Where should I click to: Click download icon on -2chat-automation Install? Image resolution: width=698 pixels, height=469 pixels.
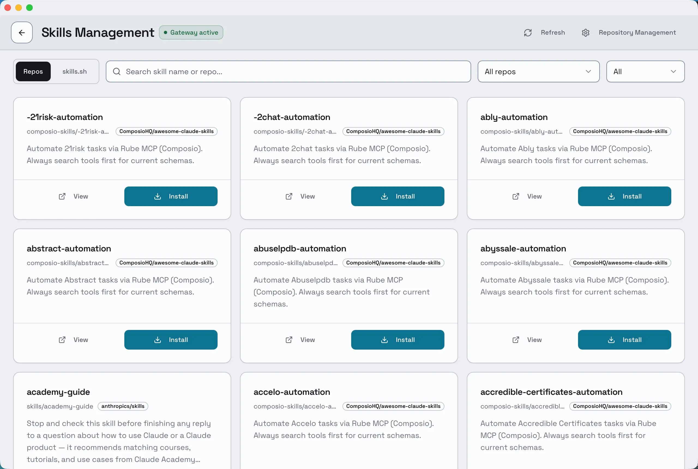coord(385,197)
